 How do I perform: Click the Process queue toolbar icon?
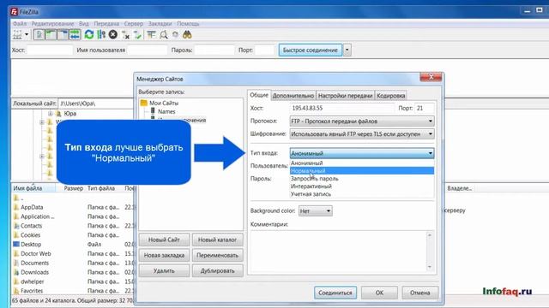(x=101, y=34)
